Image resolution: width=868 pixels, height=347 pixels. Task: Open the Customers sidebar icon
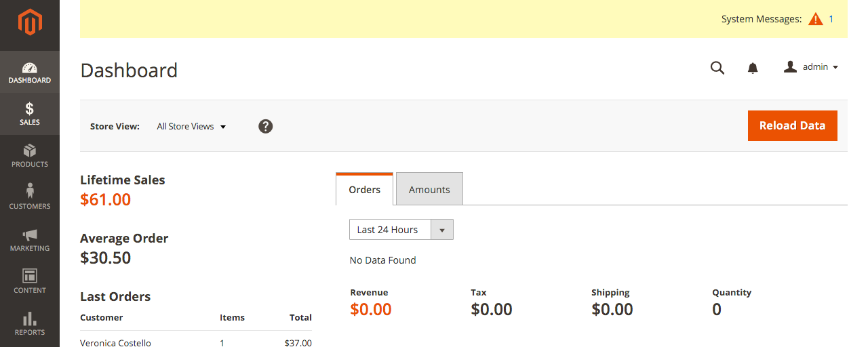(30, 192)
